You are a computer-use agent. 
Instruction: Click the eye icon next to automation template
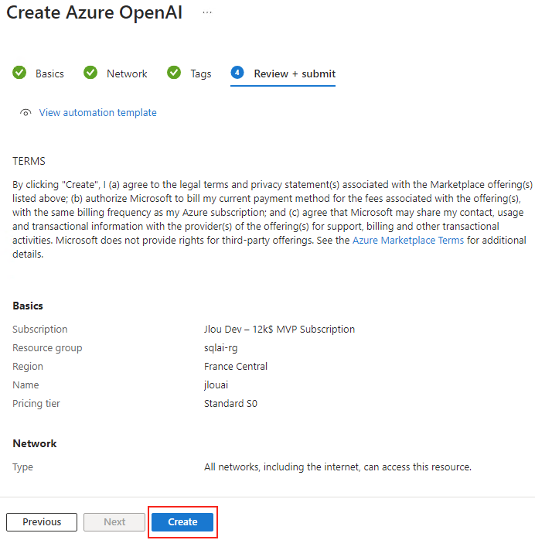click(x=26, y=113)
